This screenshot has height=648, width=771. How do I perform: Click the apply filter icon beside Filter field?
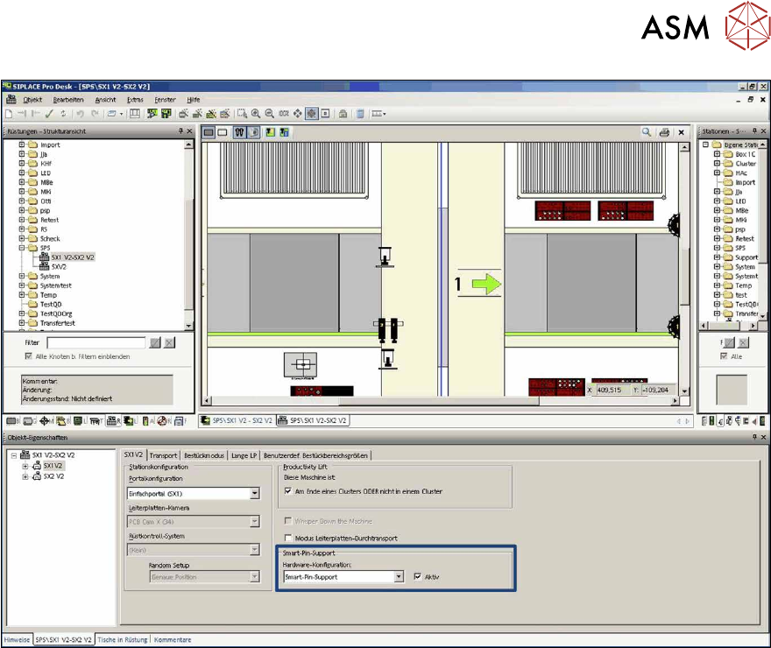pos(155,343)
